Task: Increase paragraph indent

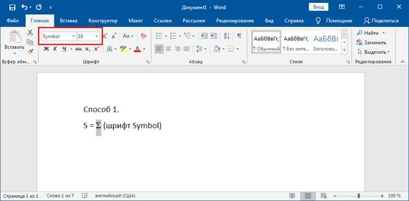Action: tap(214, 36)
